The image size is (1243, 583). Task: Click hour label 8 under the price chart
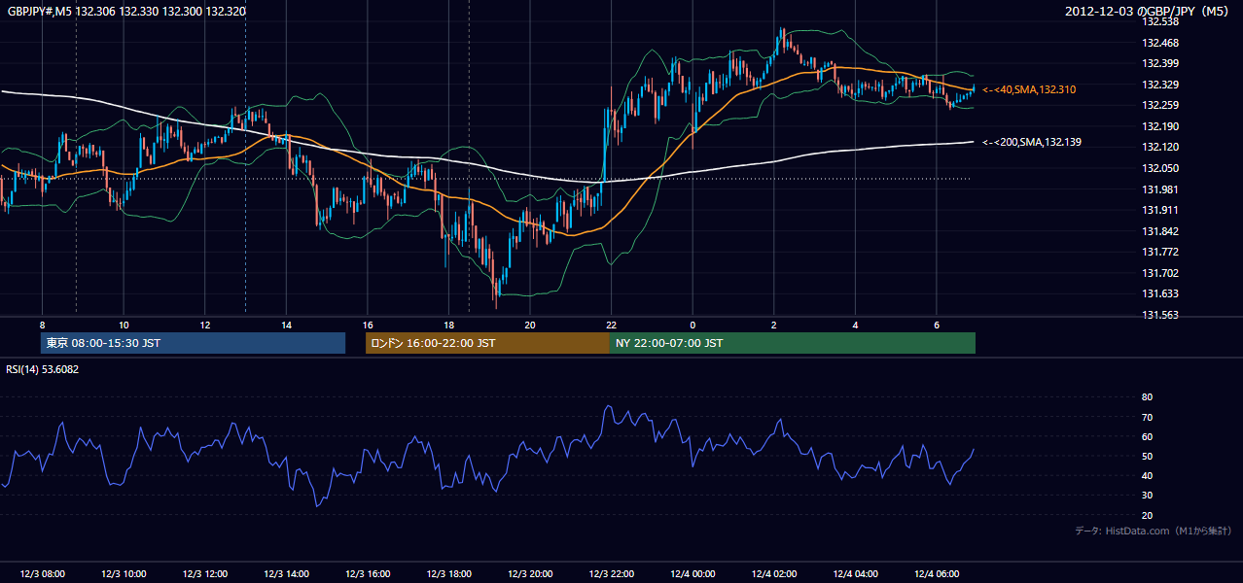coord(42,325)
